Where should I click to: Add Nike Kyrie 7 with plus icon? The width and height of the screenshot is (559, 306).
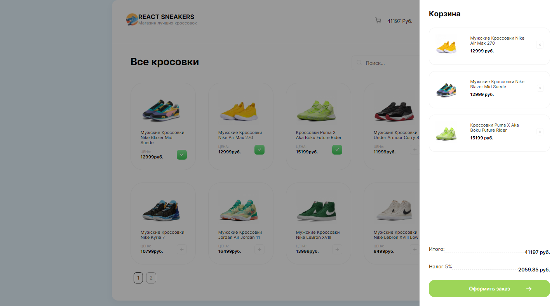[x=182, y=249]
